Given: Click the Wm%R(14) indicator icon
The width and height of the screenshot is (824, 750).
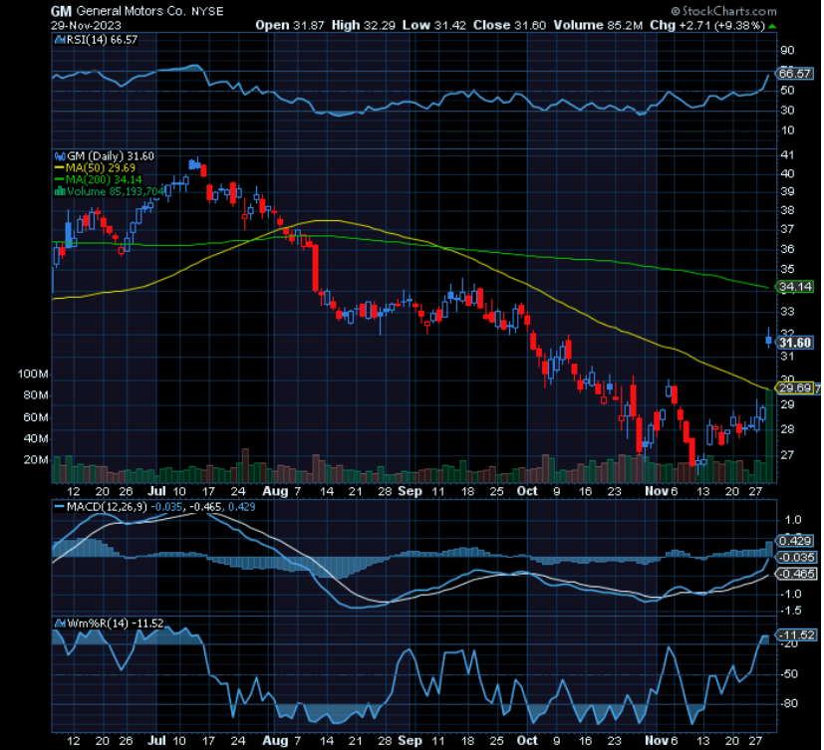Looking at the screenshot, I should pyautogui.click(x=60, y=623).
